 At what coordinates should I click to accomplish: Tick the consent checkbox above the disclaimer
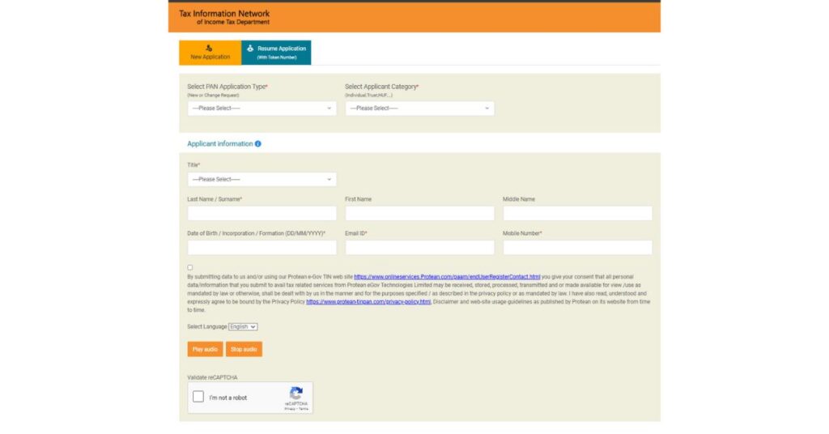click(x=189, y=267)
